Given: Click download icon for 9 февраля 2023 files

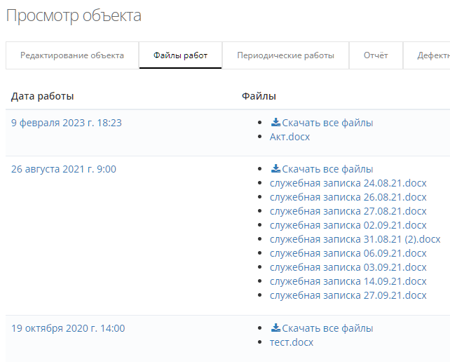Looking at the screenshot, I should pyautogui.click(x=275, y=123).
